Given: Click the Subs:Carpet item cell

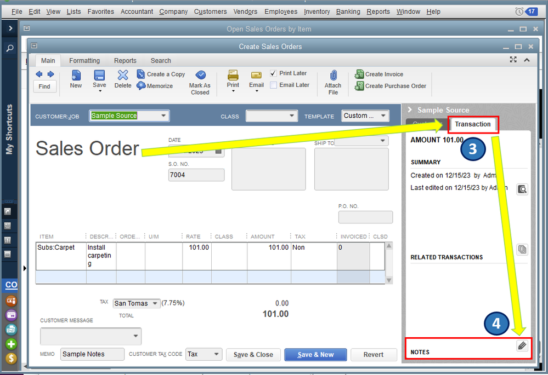Looking at the screenshot, I should [x=61, y=256].
